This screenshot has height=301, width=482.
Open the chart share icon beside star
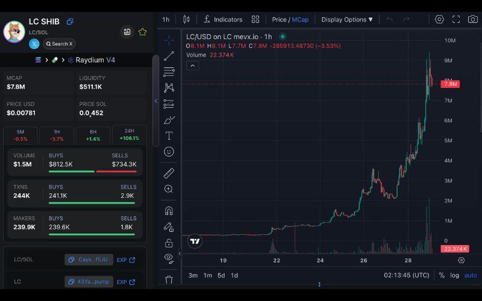[x=127, y=32]
